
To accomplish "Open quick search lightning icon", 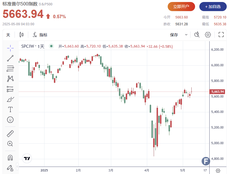I will click(x=197, y=35).
